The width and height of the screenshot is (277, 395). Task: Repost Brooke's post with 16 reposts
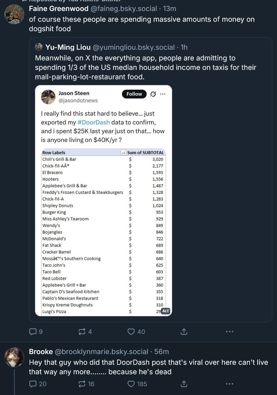[87, 384]
